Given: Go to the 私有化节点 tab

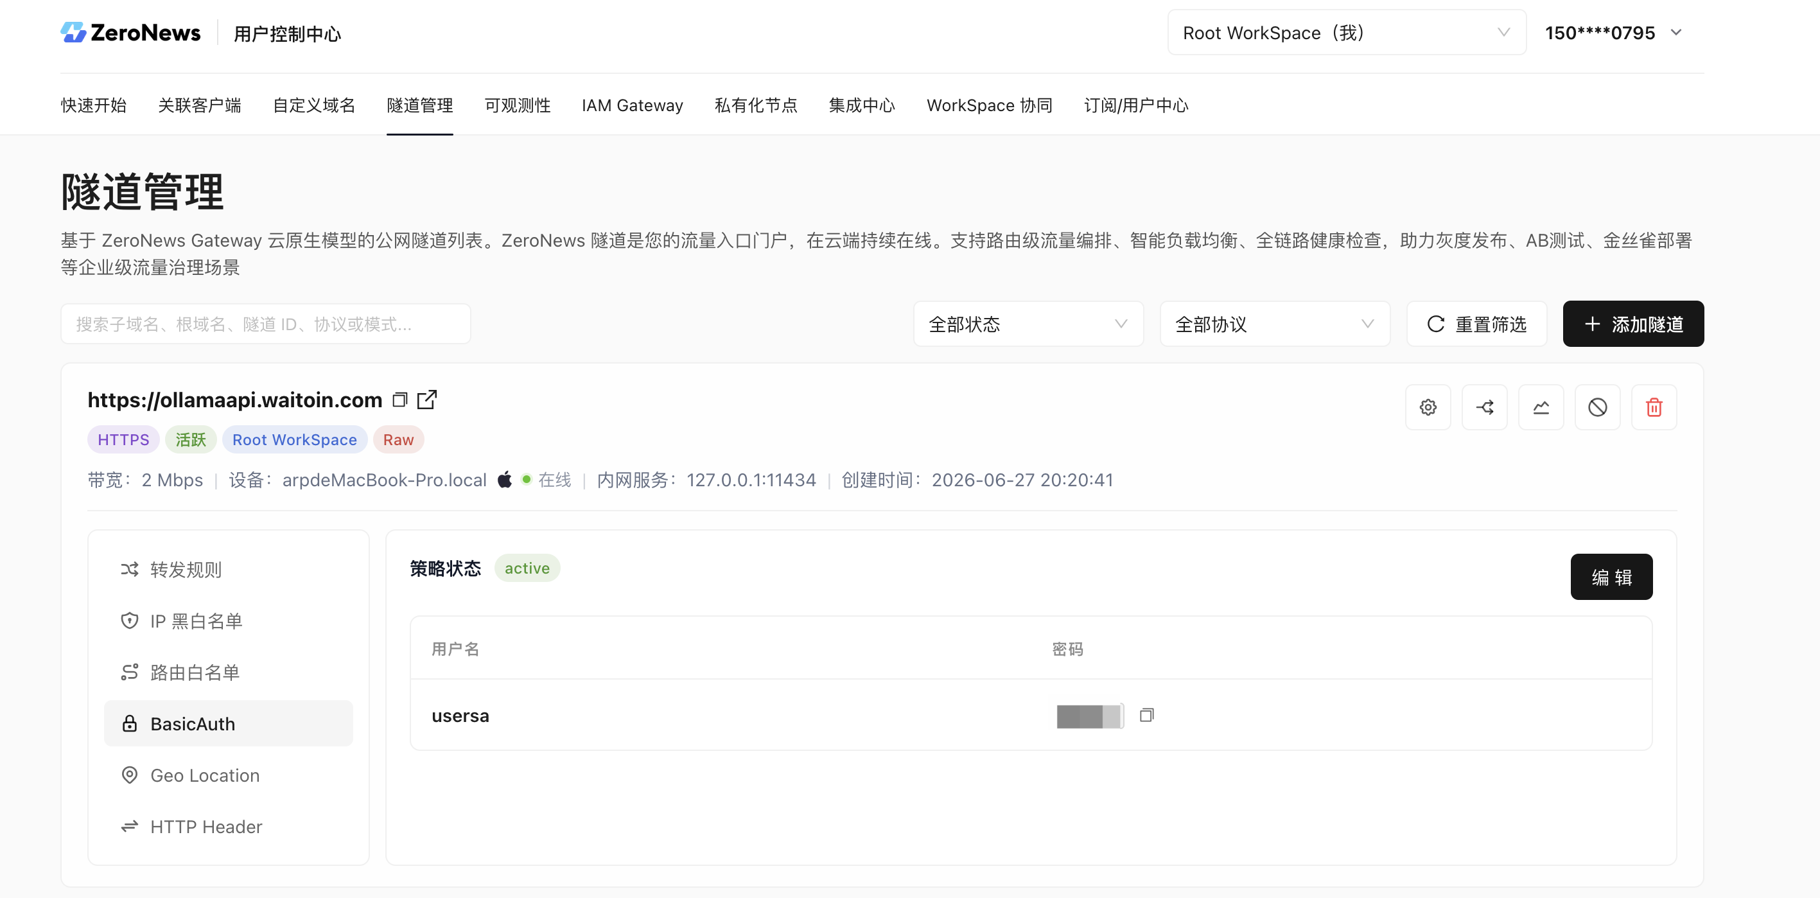Looking at the screenshot, I should 756,105.
